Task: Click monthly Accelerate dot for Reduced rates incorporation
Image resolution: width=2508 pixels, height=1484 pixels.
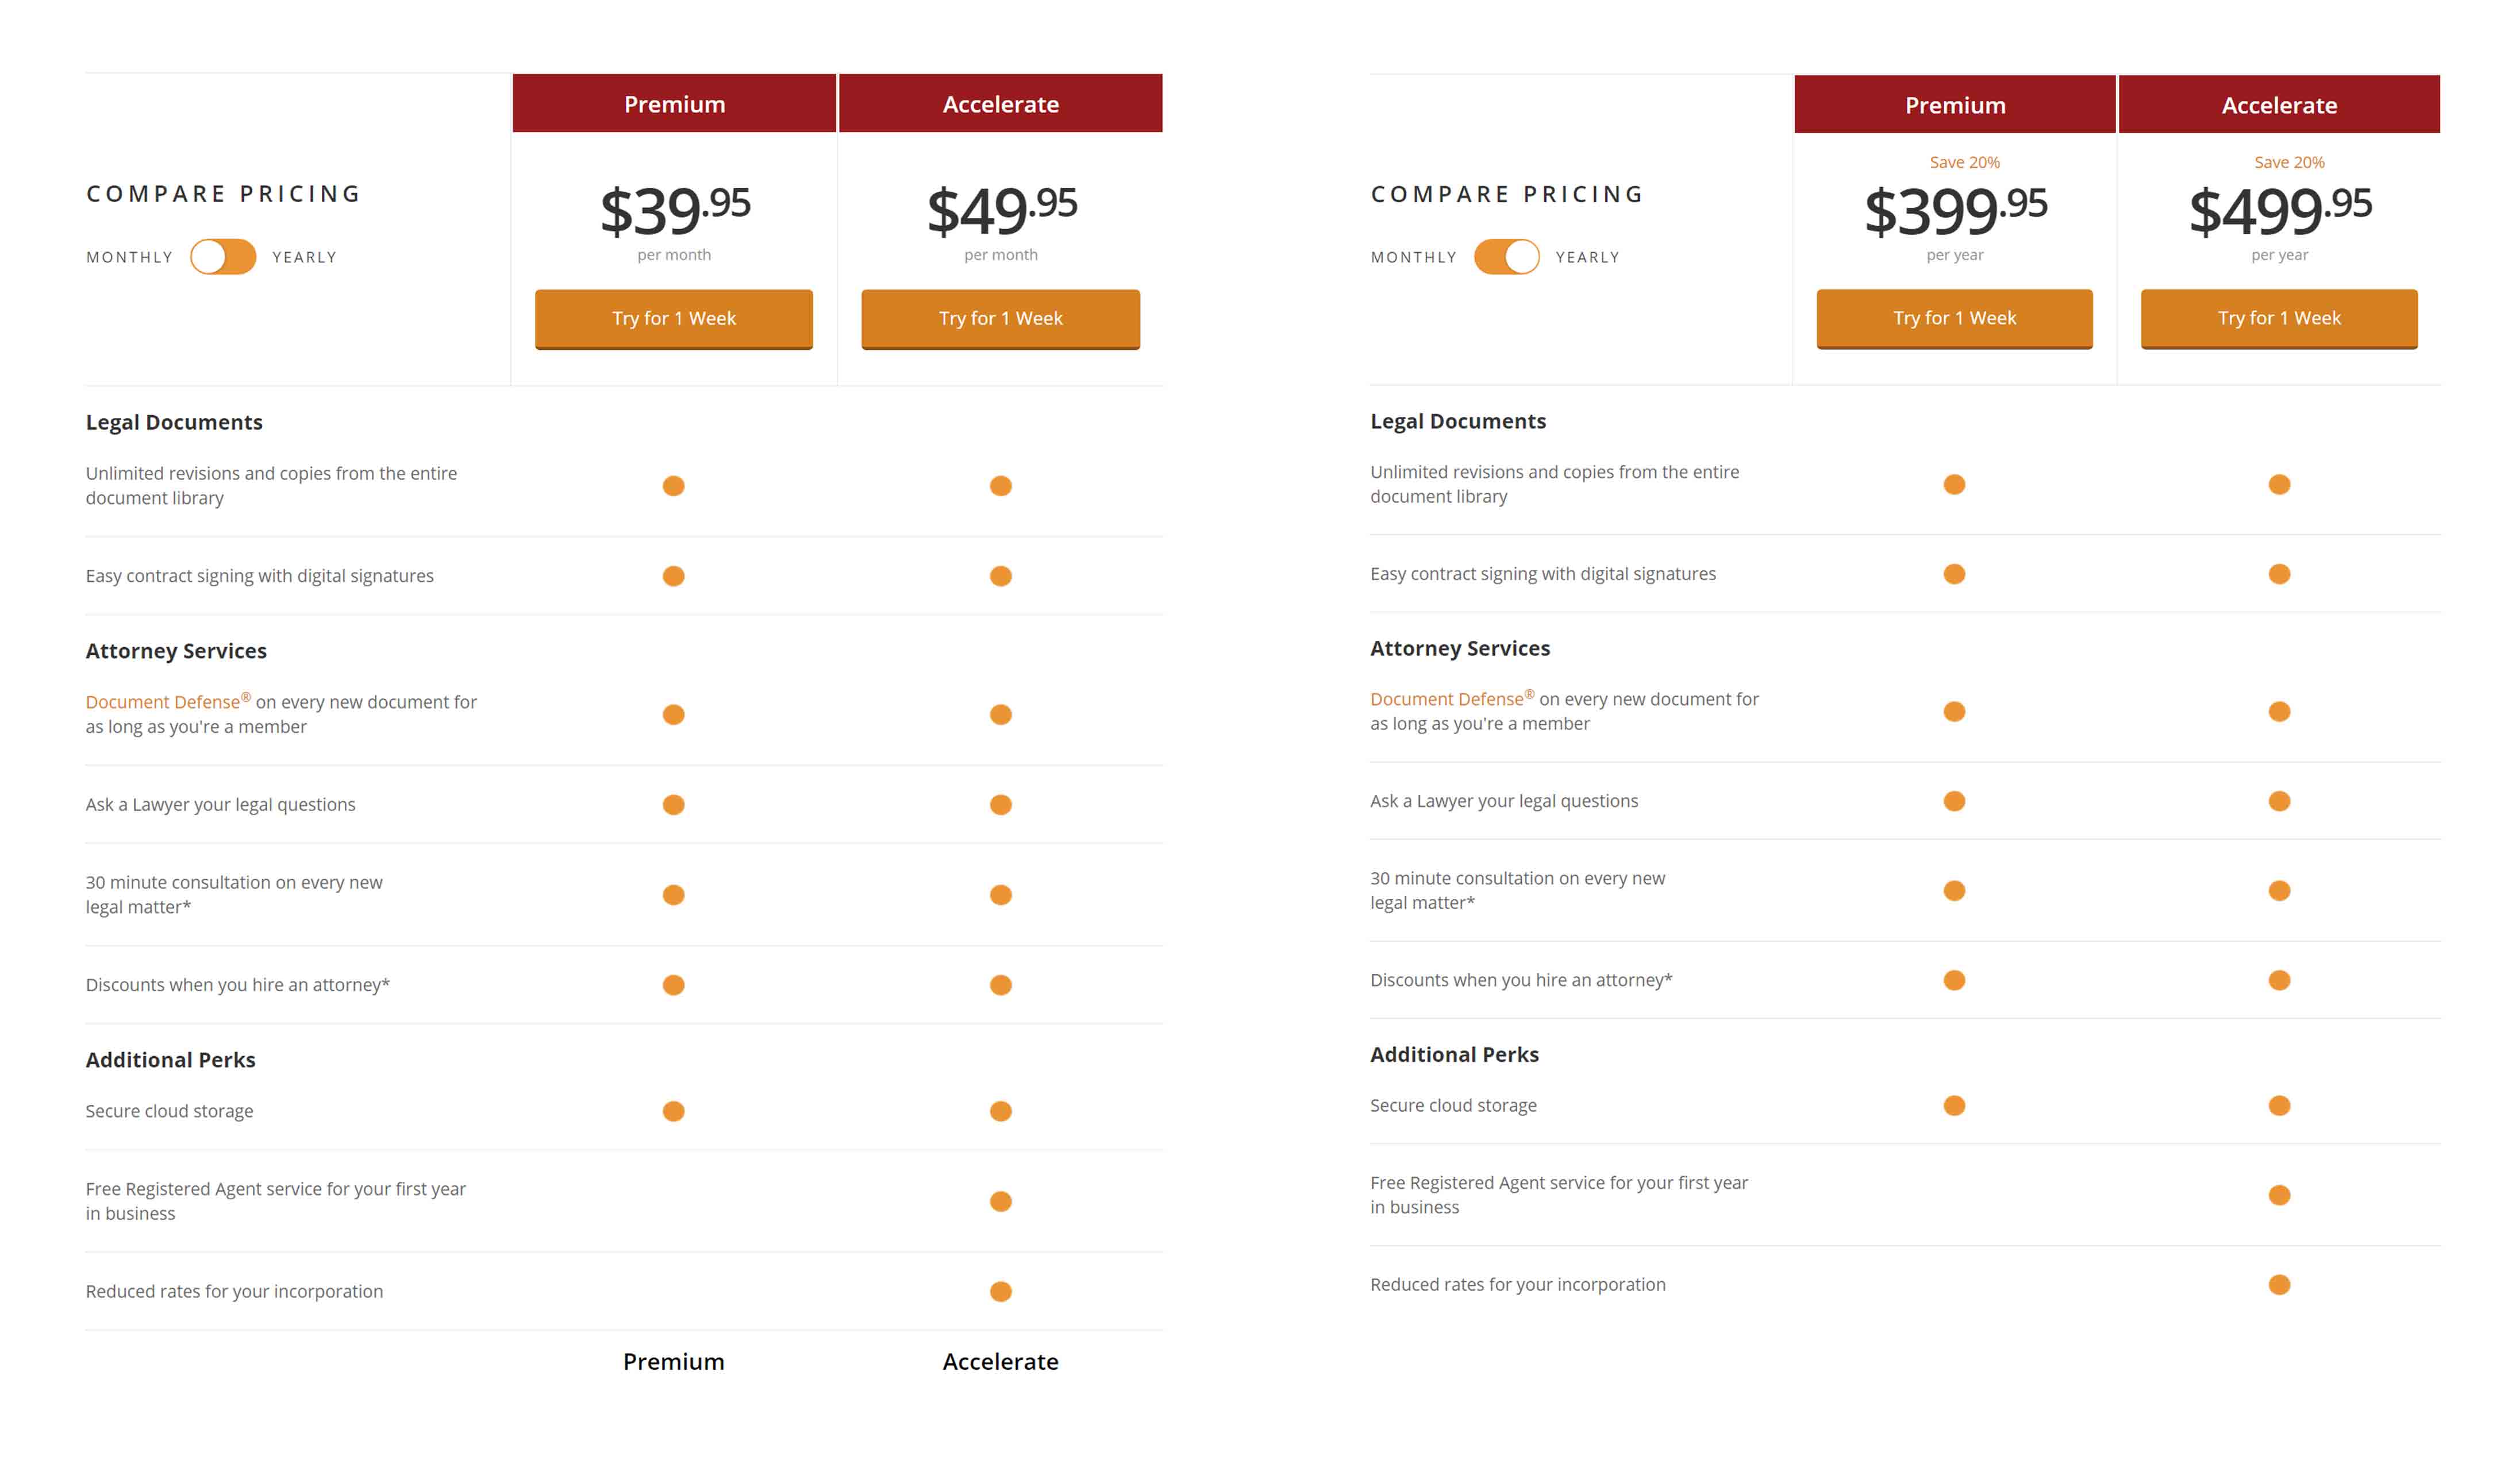Action: tap(1001, 1291)
